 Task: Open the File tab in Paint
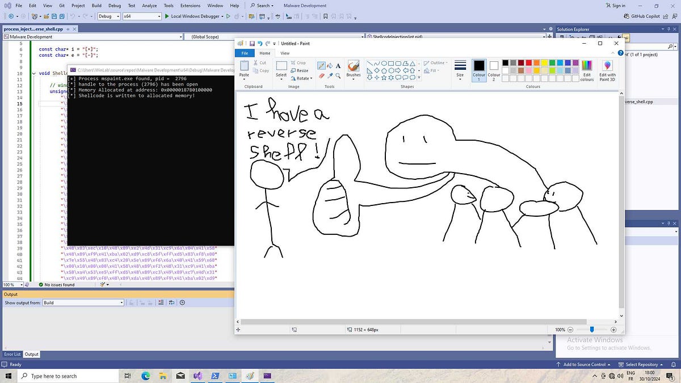point(245,53)
